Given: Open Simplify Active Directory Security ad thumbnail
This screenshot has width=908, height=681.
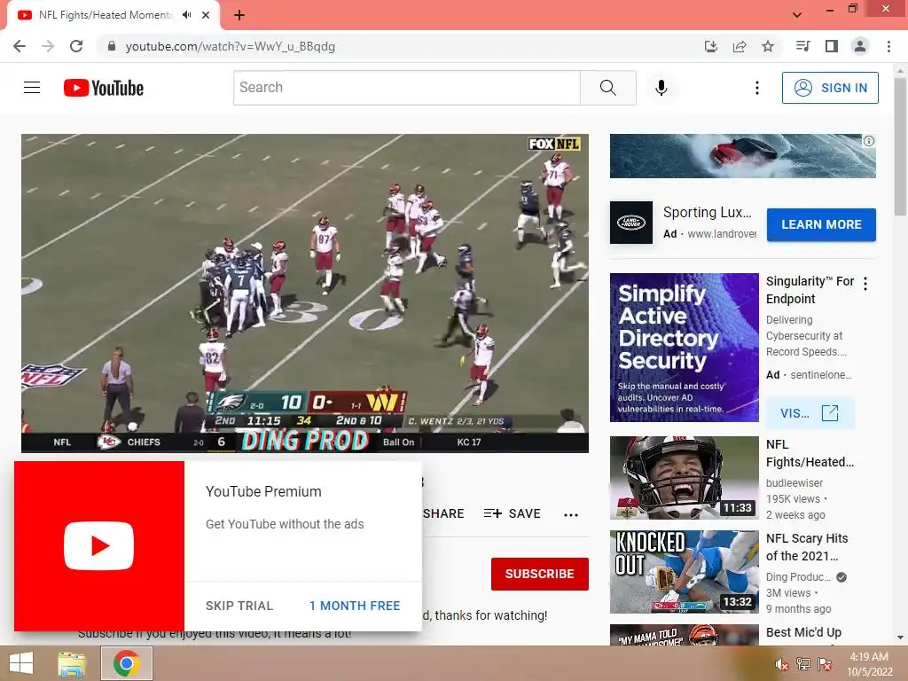Looking at the screenshot, I should [x=685, y=348].
